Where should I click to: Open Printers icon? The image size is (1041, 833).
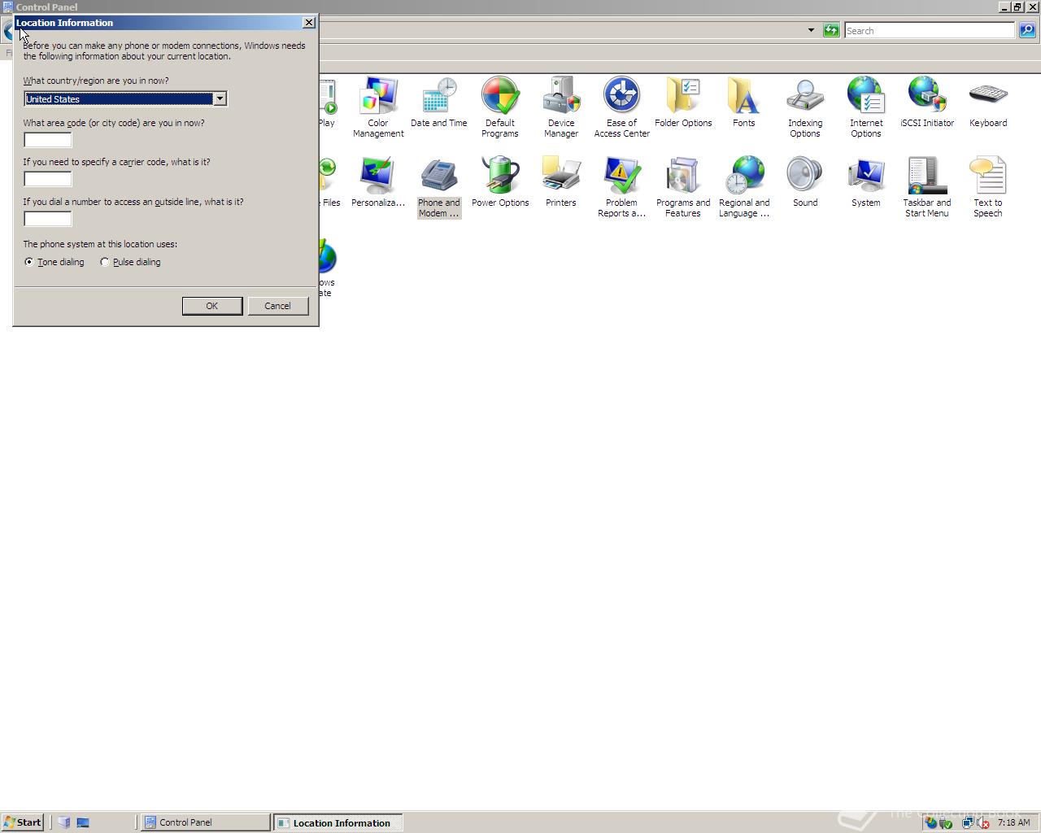coord(561,182)
